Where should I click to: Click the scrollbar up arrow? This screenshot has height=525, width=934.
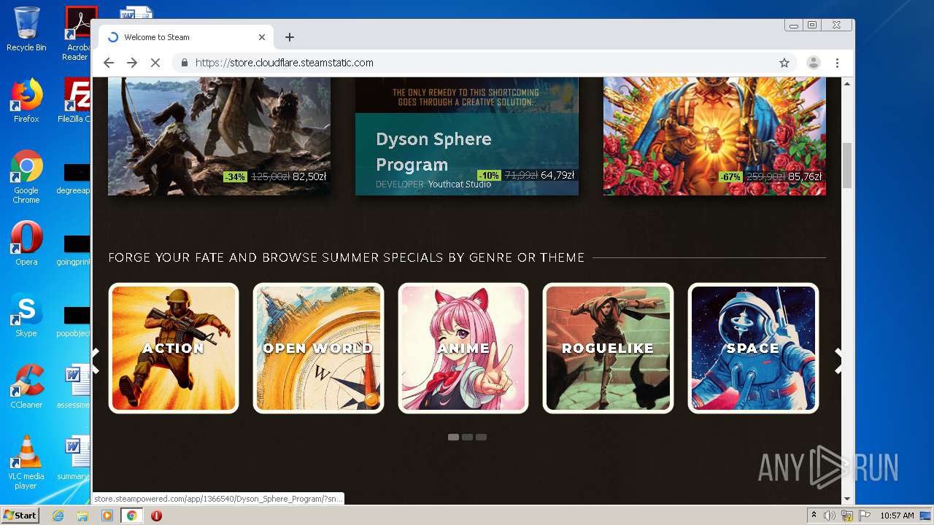[847, 84]
